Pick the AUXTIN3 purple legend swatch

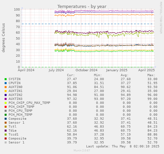point(6,99)
